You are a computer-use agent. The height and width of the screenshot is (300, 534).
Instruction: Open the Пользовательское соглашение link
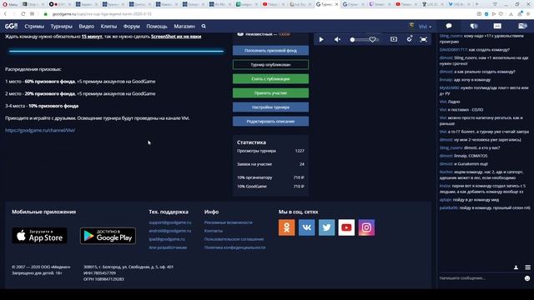pos(234,239)
